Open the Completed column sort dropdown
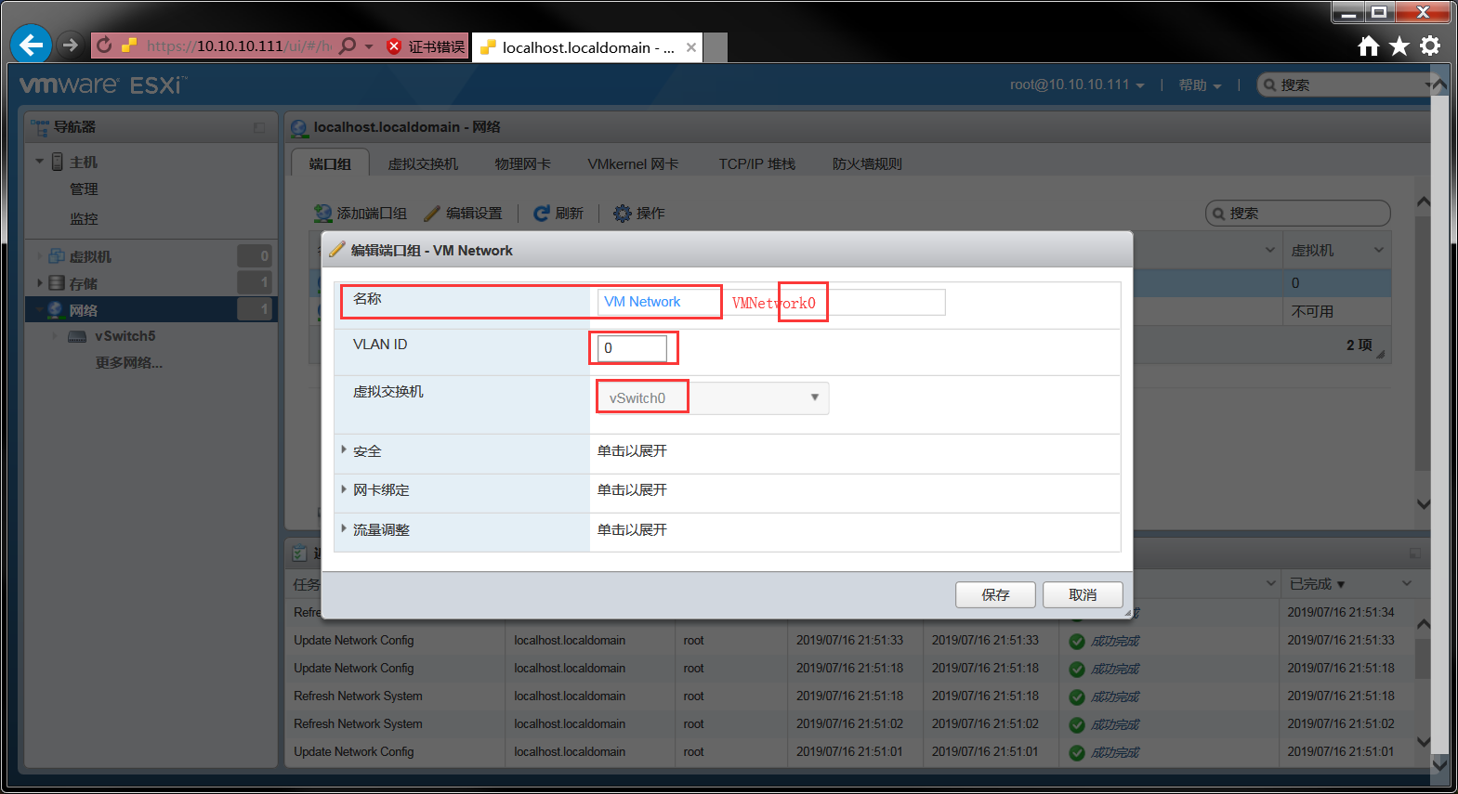1458x794 pixels. click(1407, 583)
